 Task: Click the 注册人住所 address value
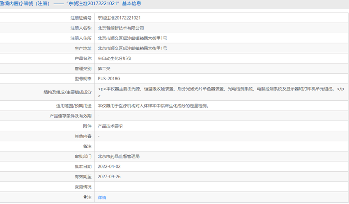[132, 38]
